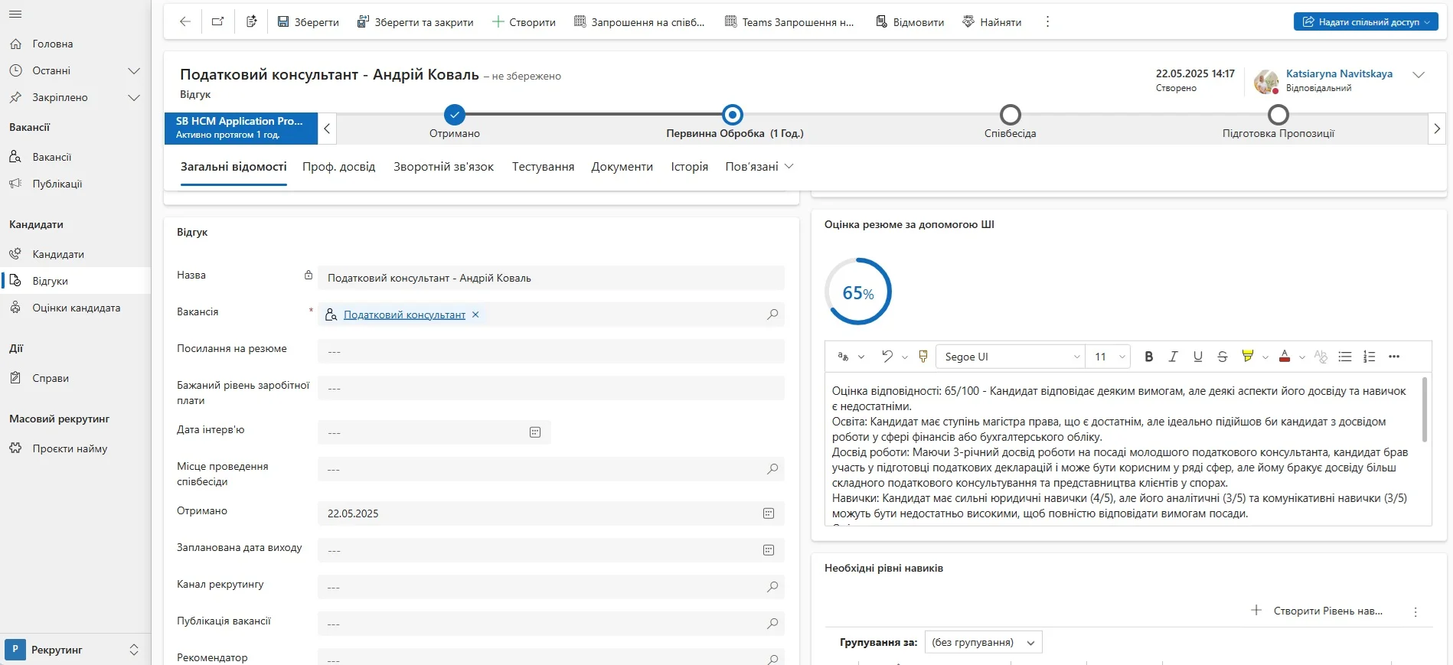Screen dimensions: 1453x665
Task: Expand the Групування за dropdown
Action: [983, 643]
